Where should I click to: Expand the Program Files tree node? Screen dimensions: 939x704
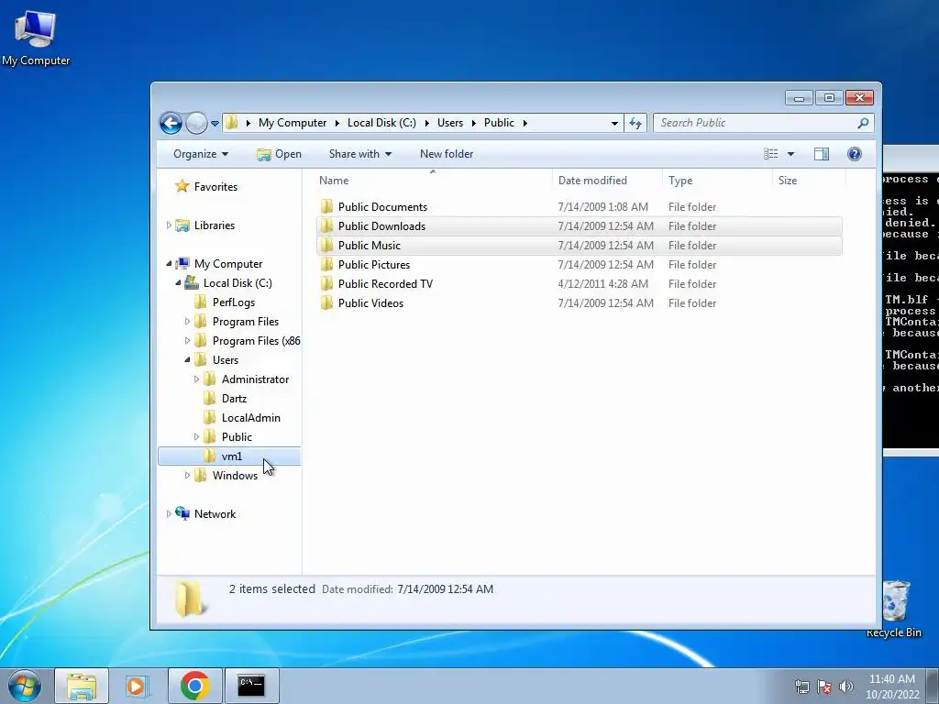point(187,322)
